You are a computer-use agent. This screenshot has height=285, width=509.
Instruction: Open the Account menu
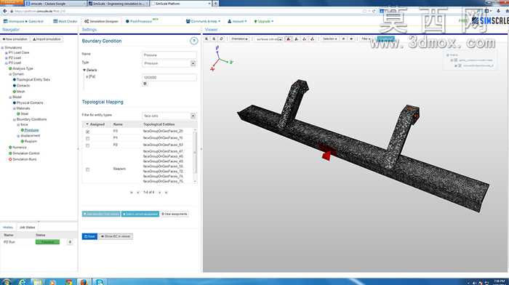(x=237, y=21)
